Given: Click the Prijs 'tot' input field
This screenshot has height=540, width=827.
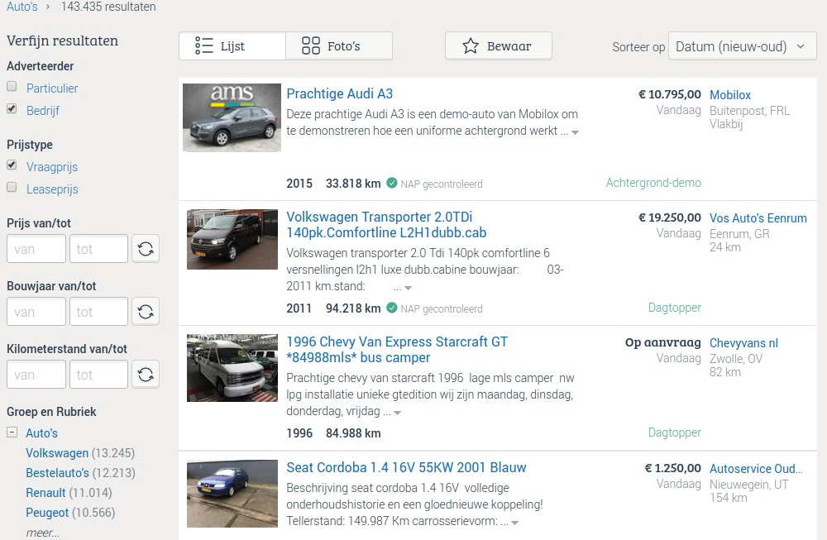Looking at the screenshot, I should click(x=98, y=248).
